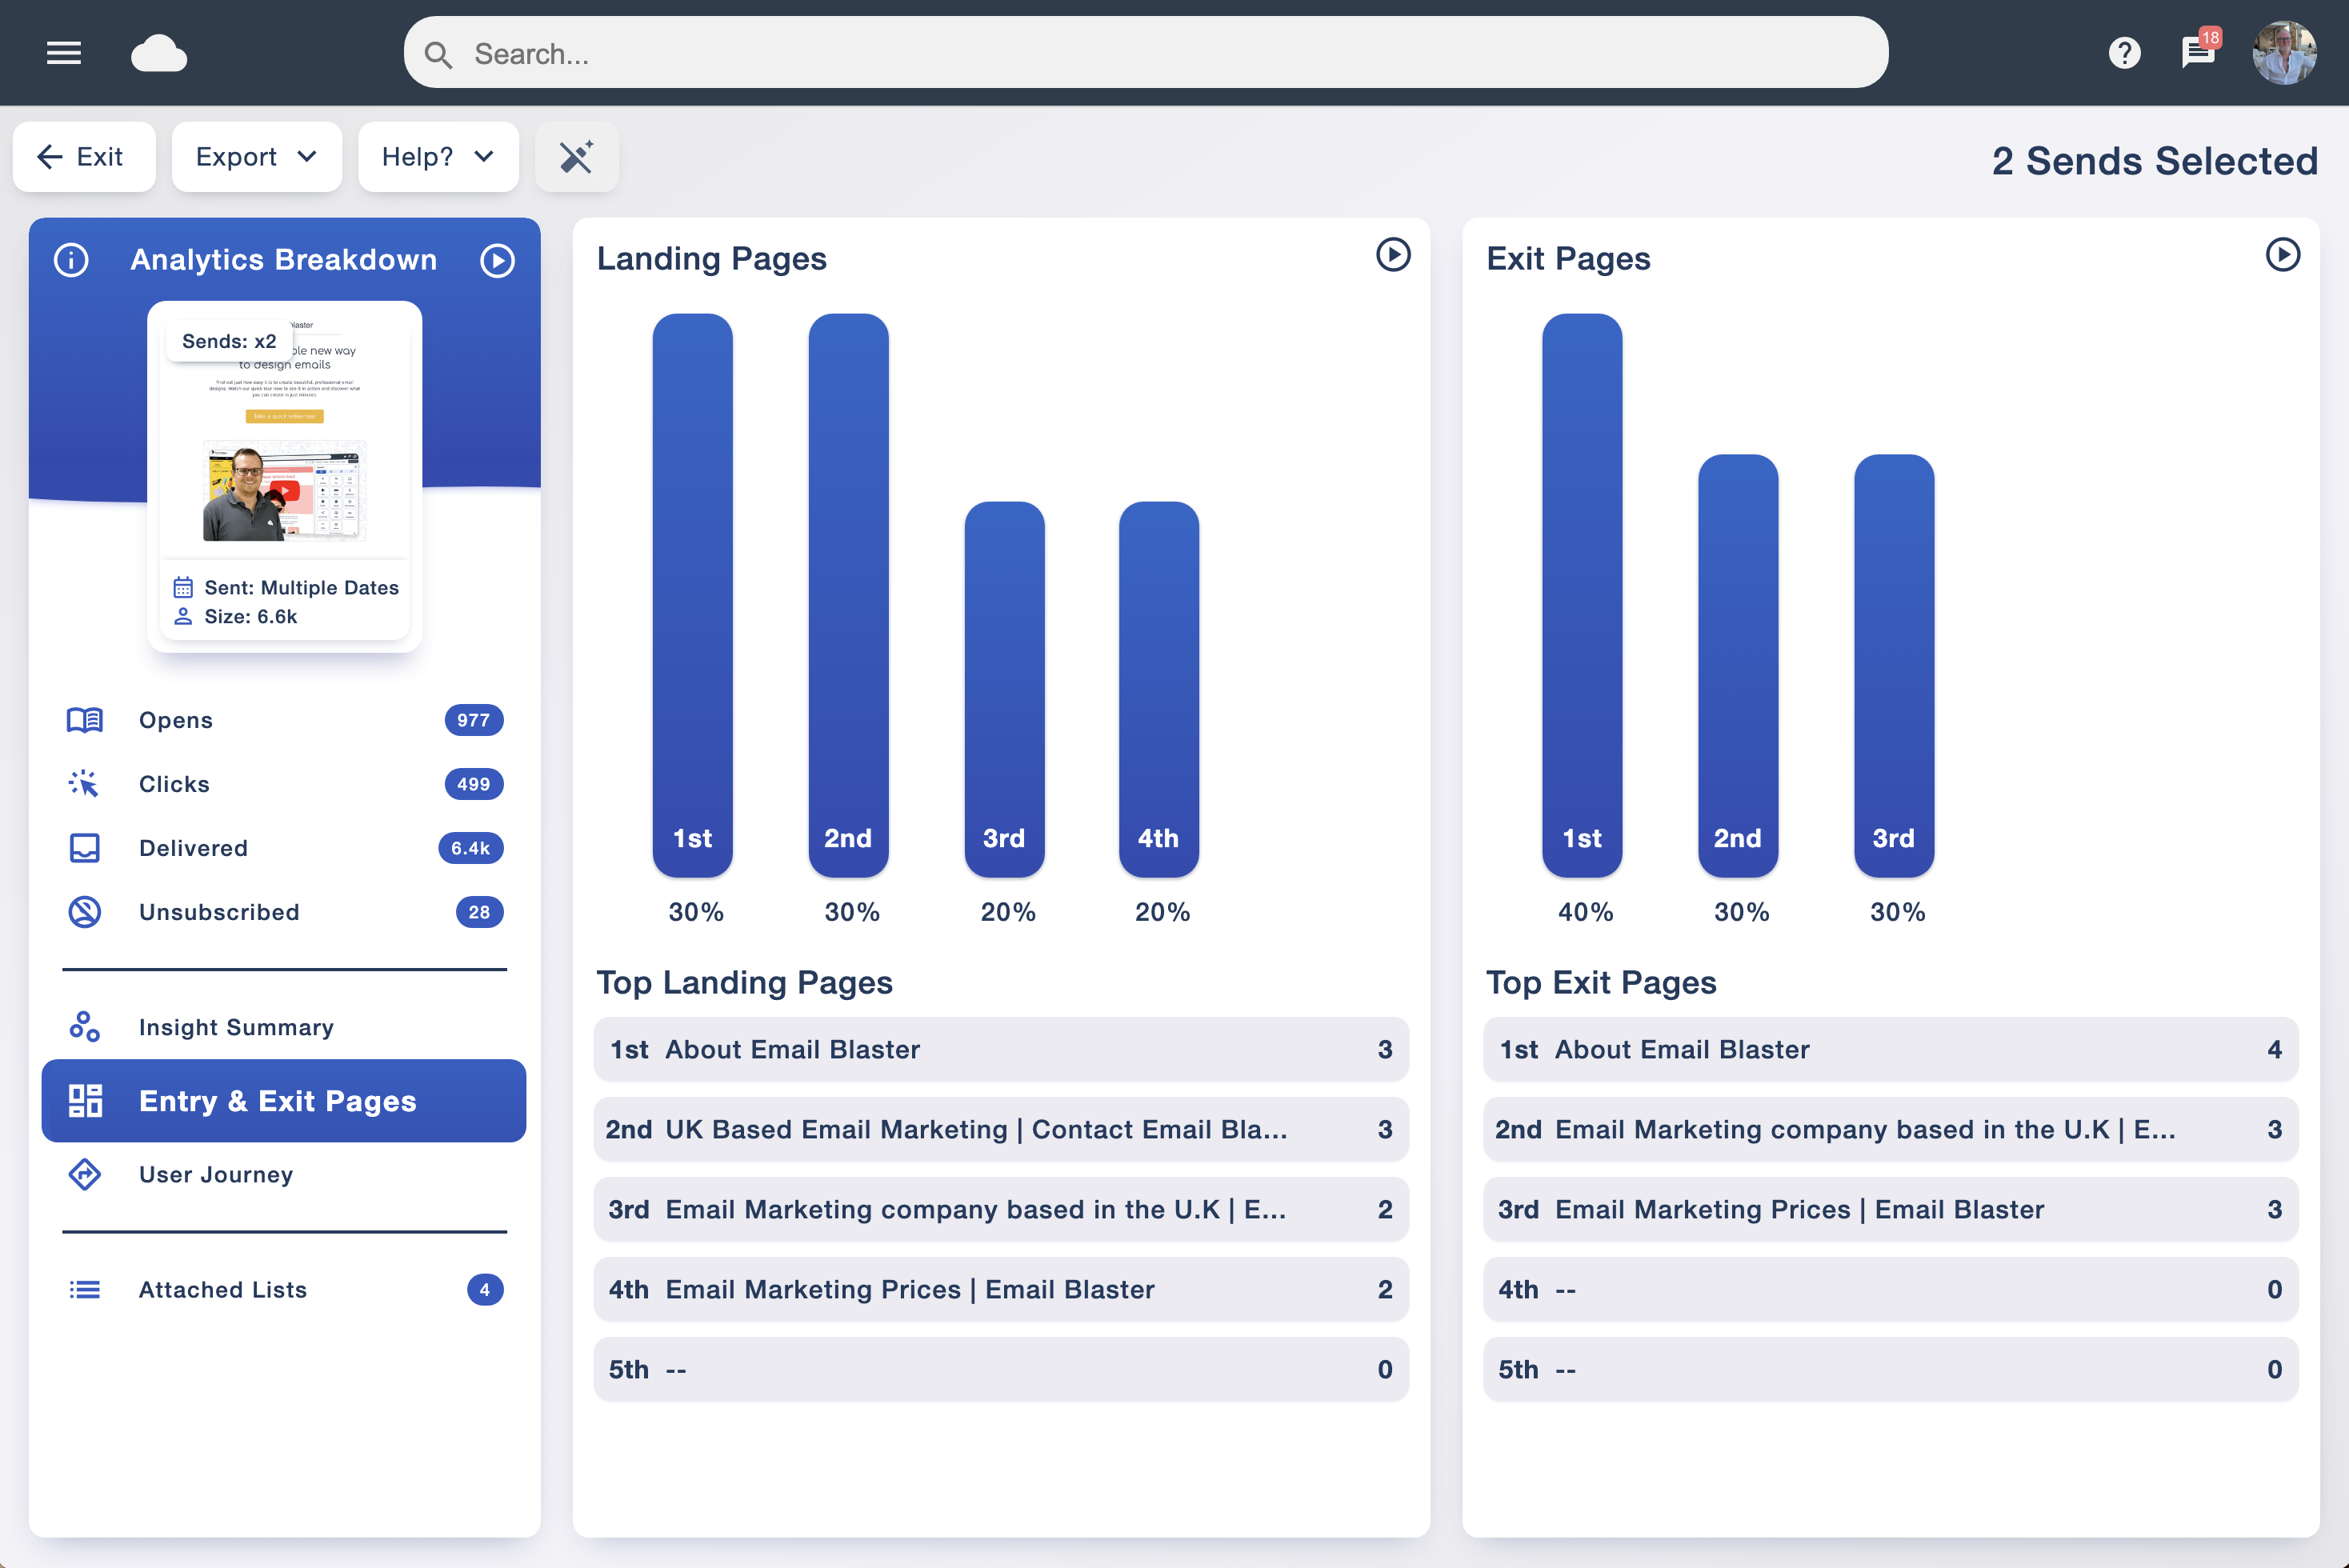Open the Opens menu item
The height and width of the screenshot is (1568, 2349).
[x=284, y=720]
